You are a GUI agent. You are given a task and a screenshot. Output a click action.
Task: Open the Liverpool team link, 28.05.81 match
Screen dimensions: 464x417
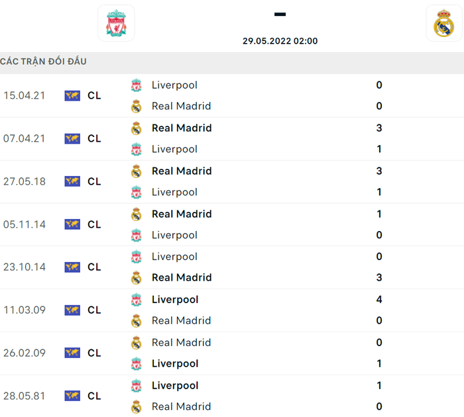coord(175,385)
